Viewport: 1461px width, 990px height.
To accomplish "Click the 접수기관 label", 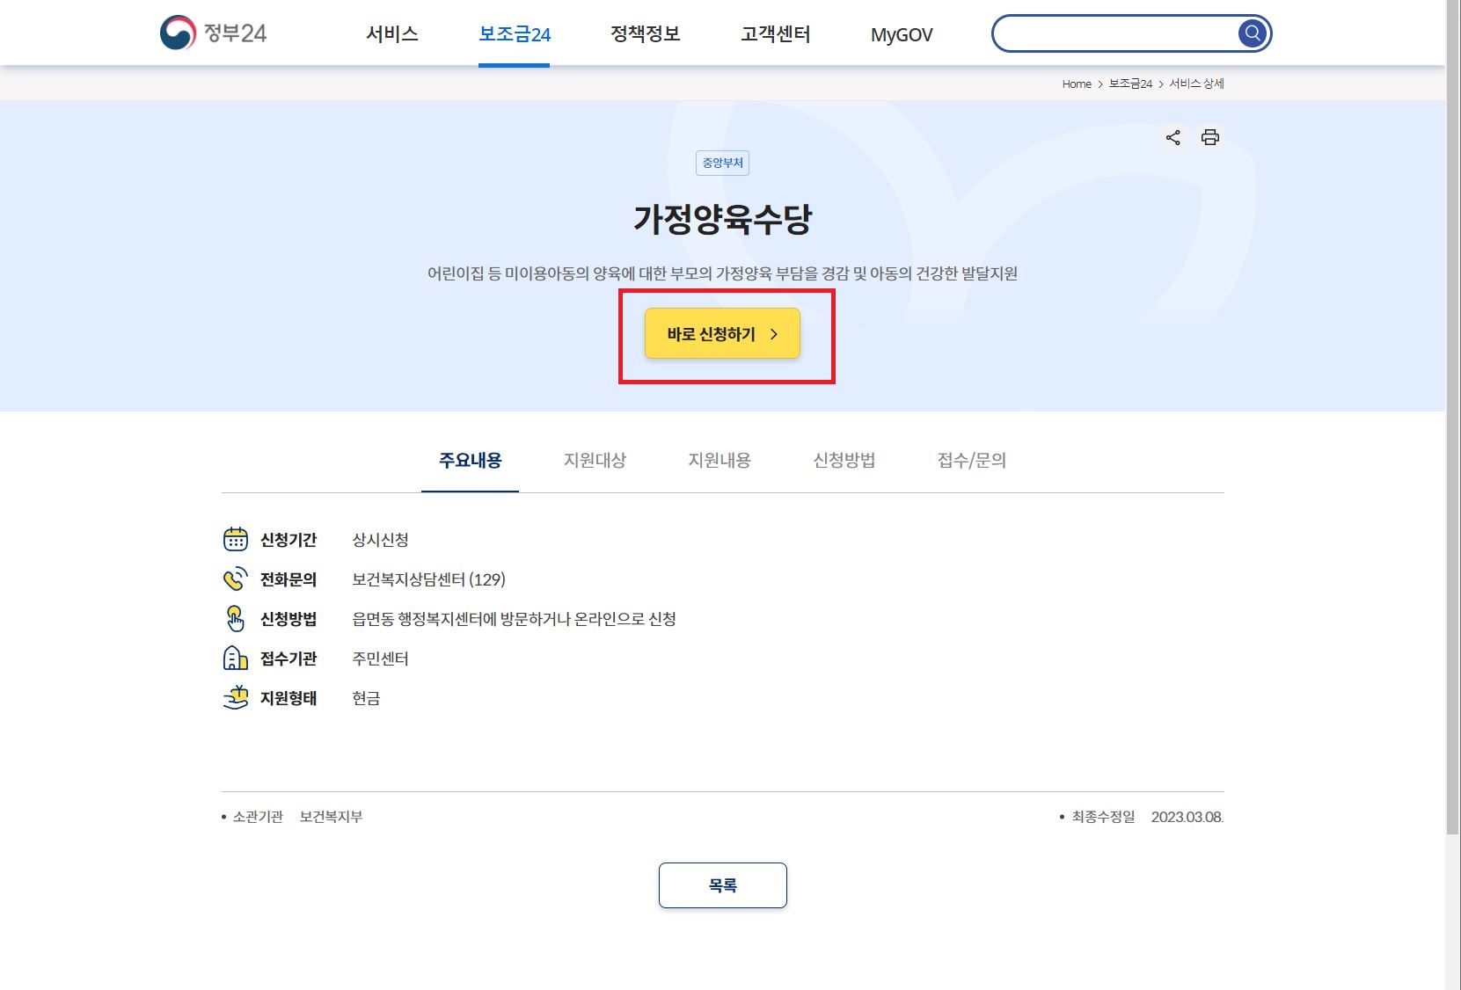I will point(289,659).
